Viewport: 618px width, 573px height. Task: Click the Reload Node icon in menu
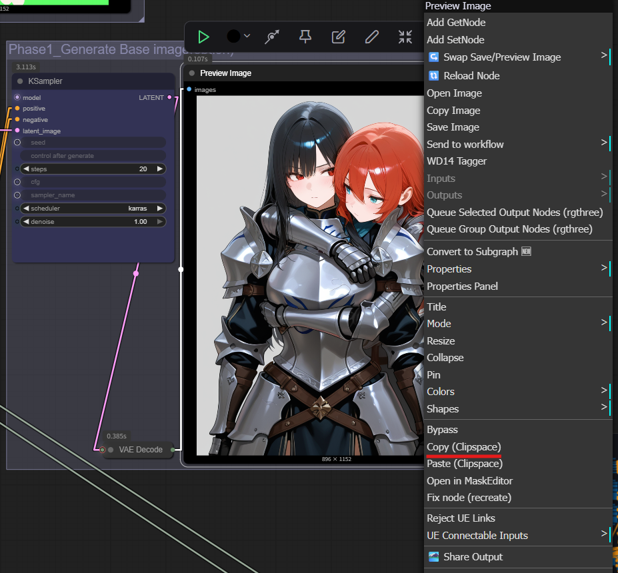click(434, 75)
